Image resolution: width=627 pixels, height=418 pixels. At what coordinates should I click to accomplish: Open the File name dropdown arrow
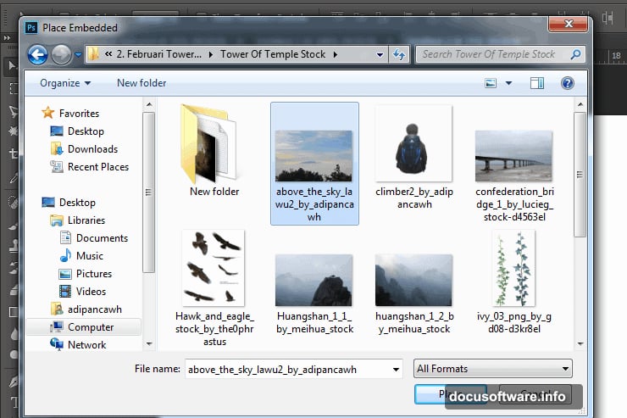click(396, 369)
